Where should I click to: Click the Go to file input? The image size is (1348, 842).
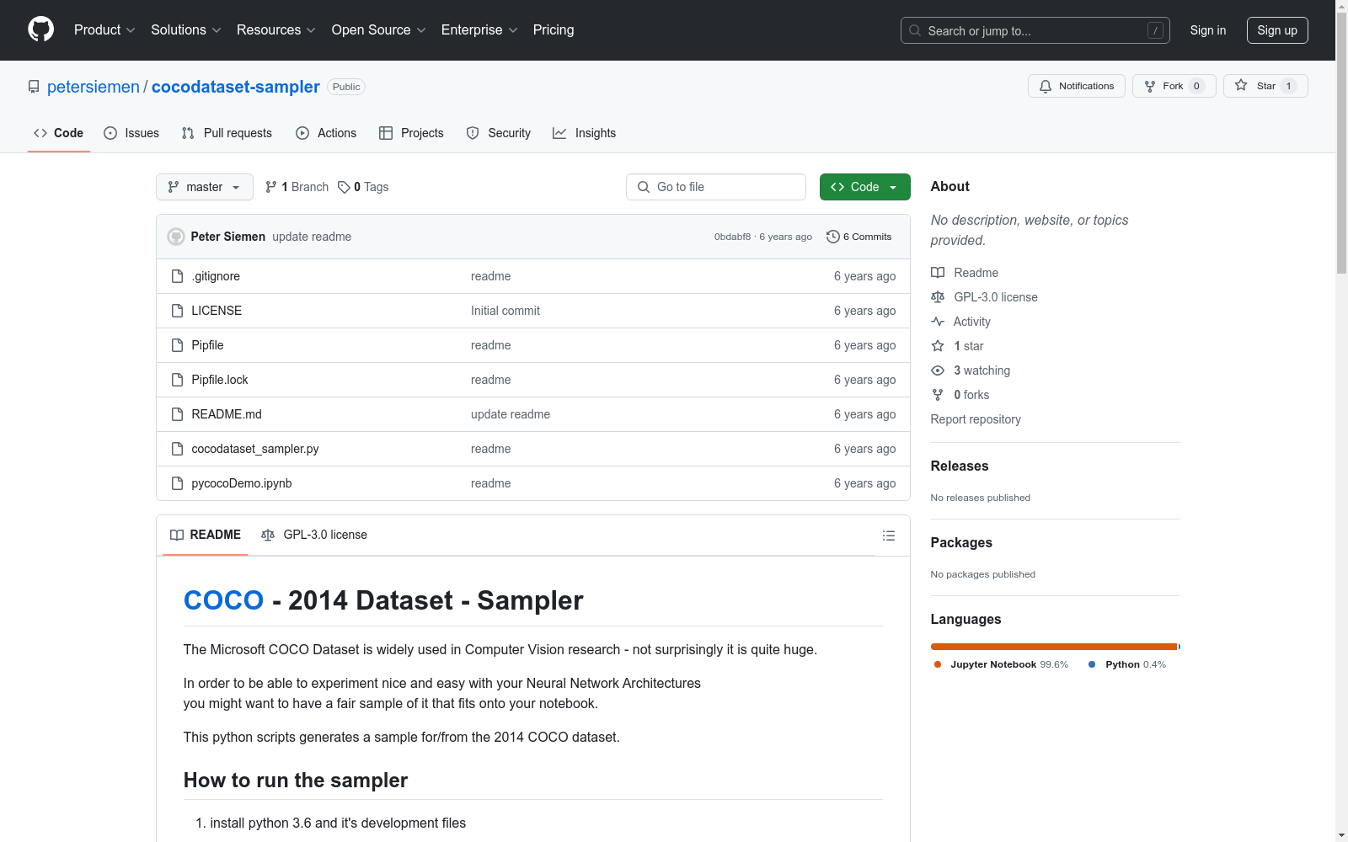tap(716, 187)
